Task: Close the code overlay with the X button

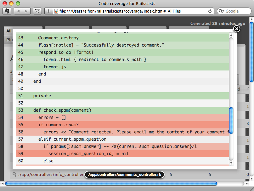Action: (237, 29)
